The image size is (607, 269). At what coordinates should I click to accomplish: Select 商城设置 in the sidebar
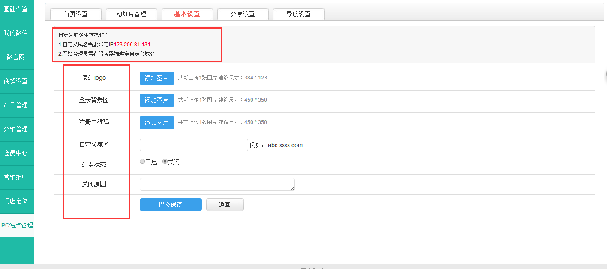coord(16,81)
